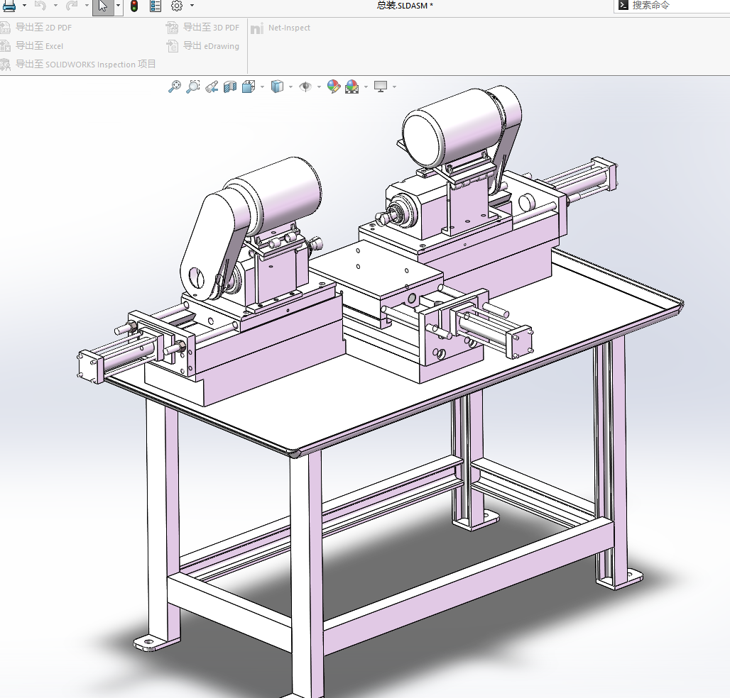Screen dimensions: 730x698
Task: Click the View Orientation cube icon
Action: pos(249,87)
